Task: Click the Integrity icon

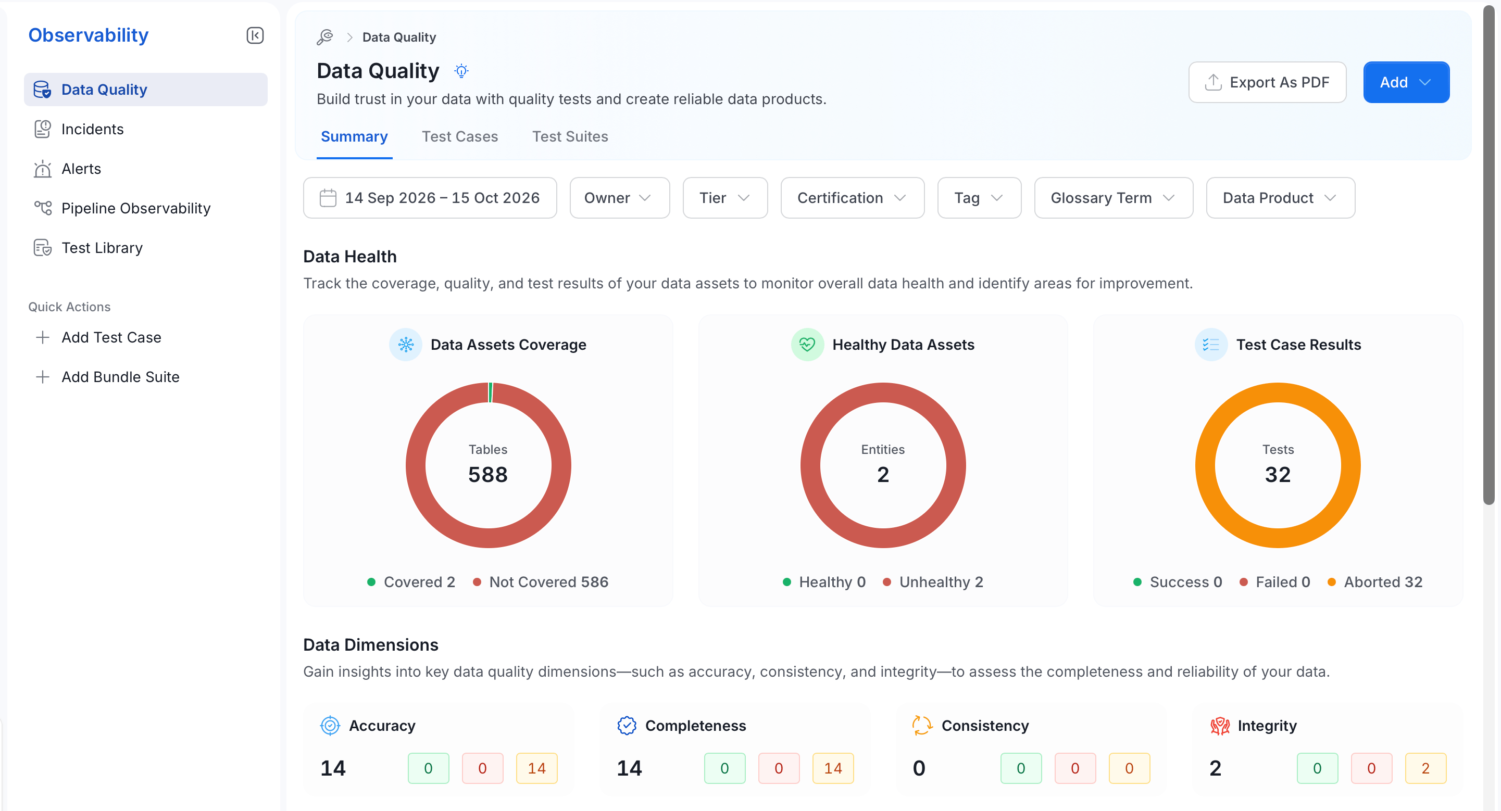Action: point(1220,726)
